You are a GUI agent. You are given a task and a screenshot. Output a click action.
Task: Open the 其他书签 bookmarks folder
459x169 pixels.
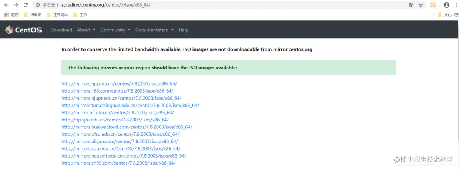coord(448,15)
